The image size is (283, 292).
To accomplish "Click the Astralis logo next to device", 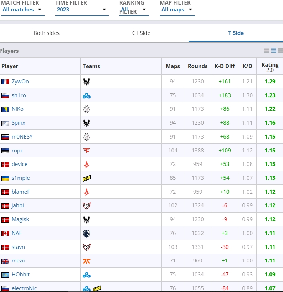I will click(x=87, y=165).
